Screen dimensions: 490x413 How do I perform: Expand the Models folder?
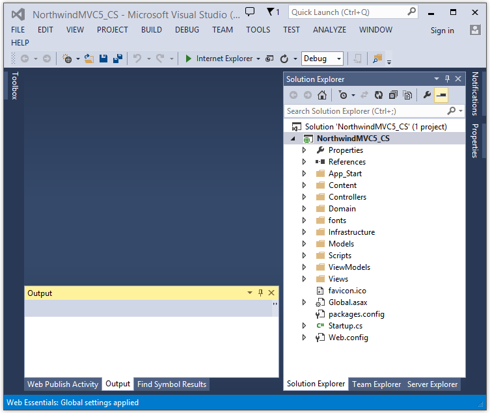click(304, 244)
